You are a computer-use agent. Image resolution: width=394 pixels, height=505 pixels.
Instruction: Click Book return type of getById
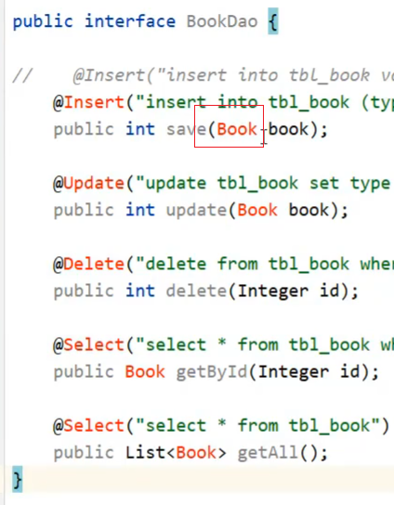[x=145, y=372]
